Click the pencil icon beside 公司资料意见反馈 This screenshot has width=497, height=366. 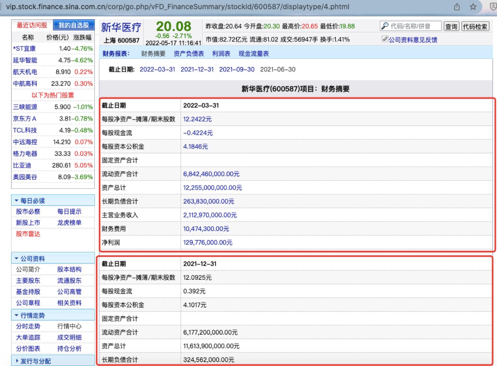[385, 39]
